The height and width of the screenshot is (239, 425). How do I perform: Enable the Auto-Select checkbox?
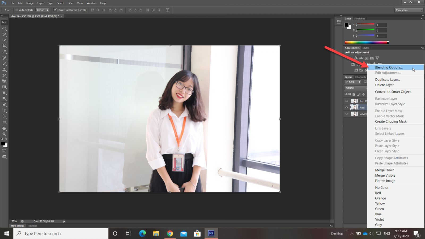coord(16,10)
